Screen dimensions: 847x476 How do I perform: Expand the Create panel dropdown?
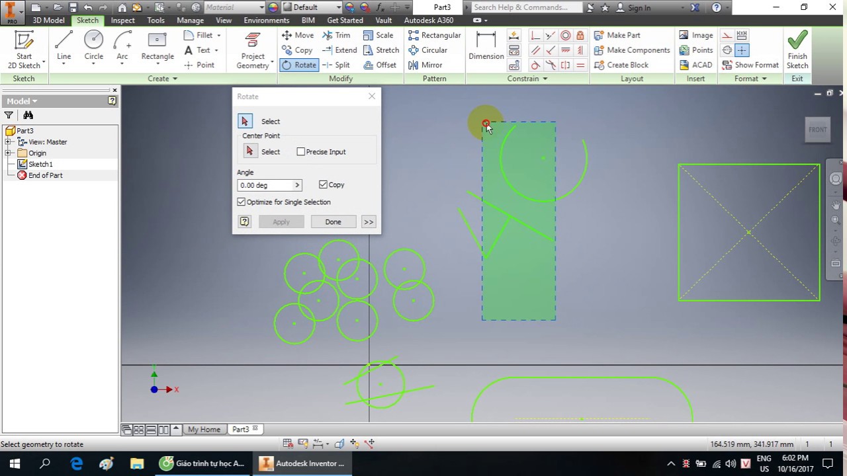[163, 79]
